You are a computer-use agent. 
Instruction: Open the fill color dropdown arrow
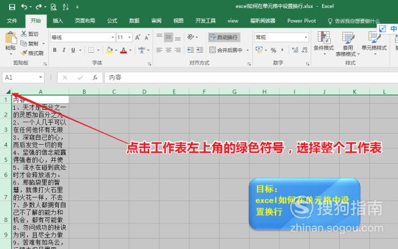coord(116,50)
